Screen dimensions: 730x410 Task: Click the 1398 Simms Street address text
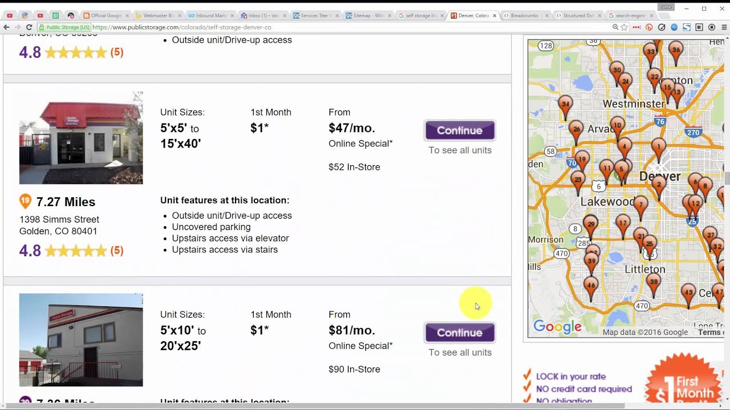[59, 225]
